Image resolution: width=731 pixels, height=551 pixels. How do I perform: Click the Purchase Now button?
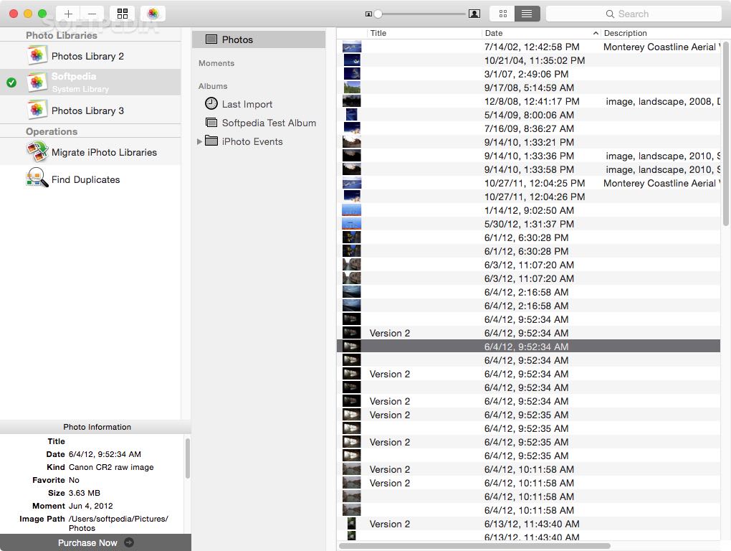point(95,542)
